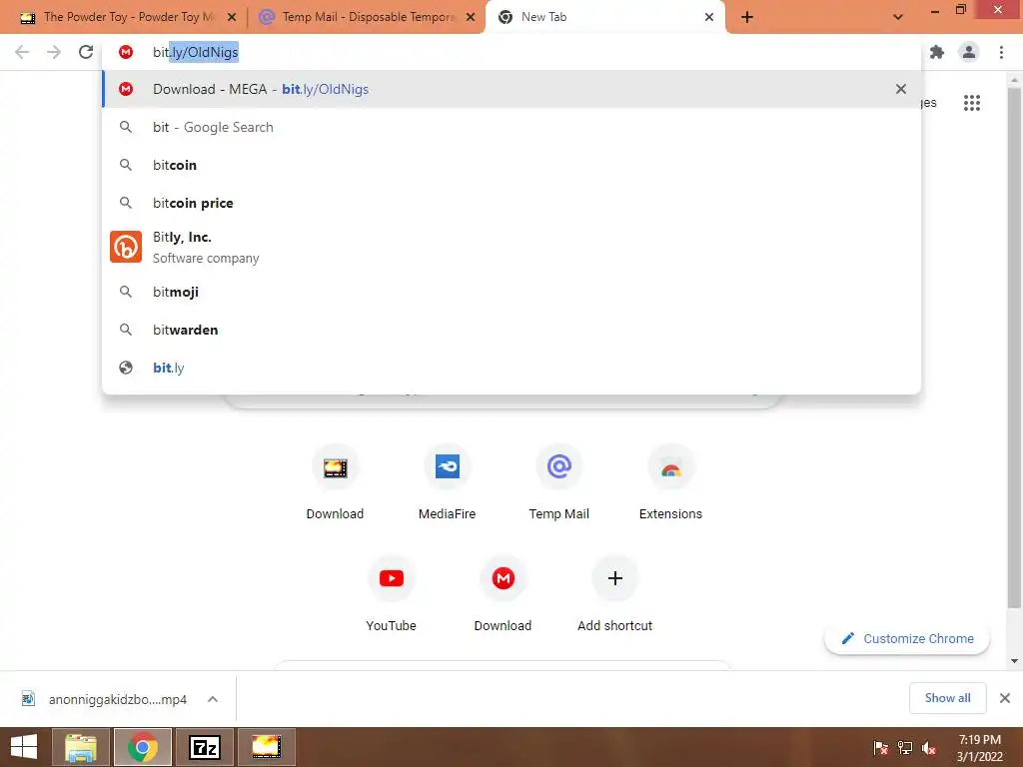
Task: Open the Windows Start button
Action: [x=24, y=747]
